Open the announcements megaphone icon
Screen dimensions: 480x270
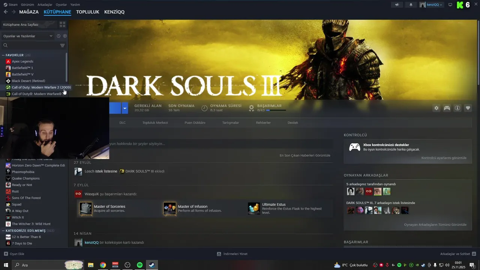click(397, 4)
